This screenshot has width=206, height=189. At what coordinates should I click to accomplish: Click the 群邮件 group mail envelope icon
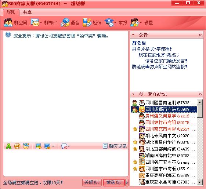(x=35, y=22)
